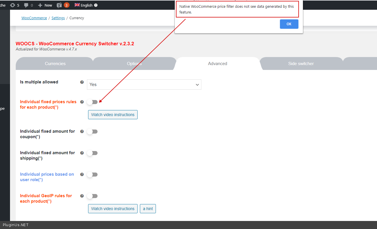Image resolution: width=377 pixels, height=229 pixels.
Task: Toggle Individual fixed amount for coupon
Action: (x=92, y=132)
